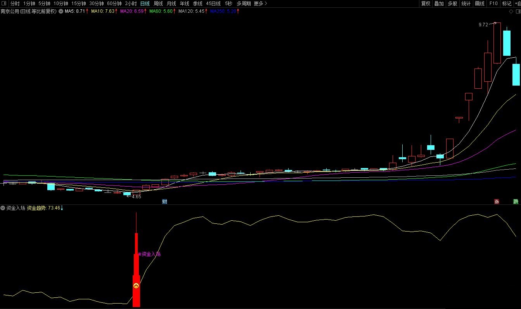Click the 标记 mark button
This screenshot has height=309, width=521.
507,3
